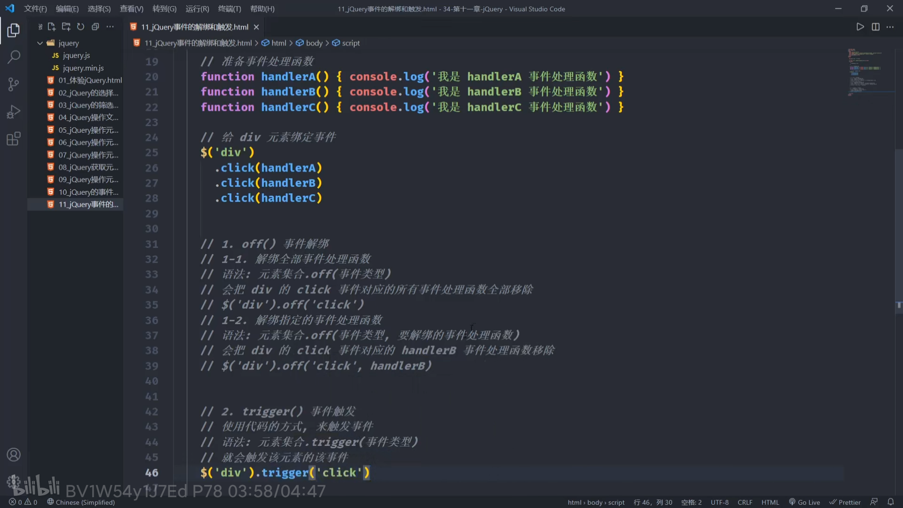Click the HTML language mode button
This screenshot has width=903, height=508.
click(770, 502)
